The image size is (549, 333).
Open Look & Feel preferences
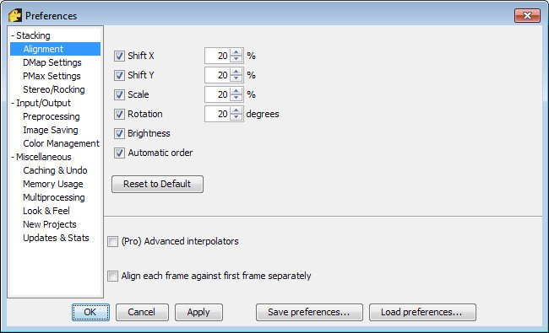[x=46, y=211]
